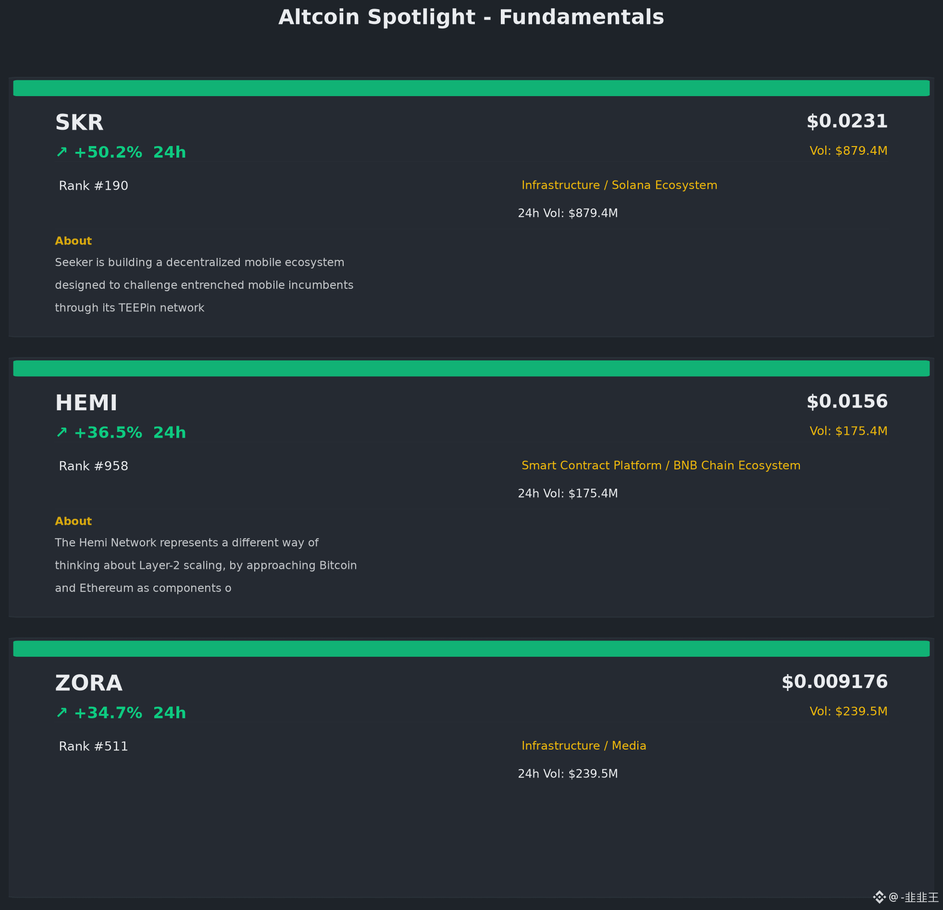Click the Binance logo watermark icon
Viewport: 943px width, 910px height.
click(879, 897)
